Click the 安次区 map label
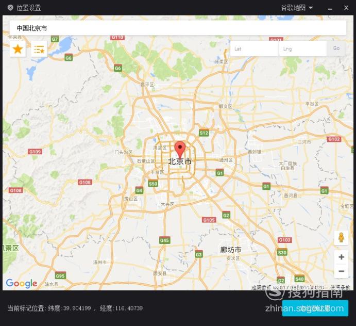The width and height of the screenshot is (356, 326). 233,258
